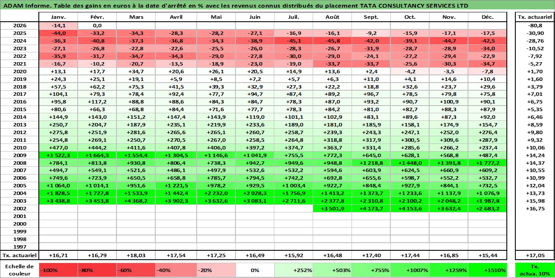
Task: Click the +104,1 cell for January 2017
Action: point(58,95)
